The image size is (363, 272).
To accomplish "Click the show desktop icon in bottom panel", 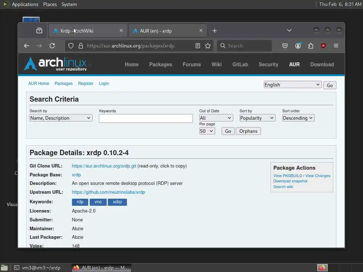I will click(x=4, y=268).
